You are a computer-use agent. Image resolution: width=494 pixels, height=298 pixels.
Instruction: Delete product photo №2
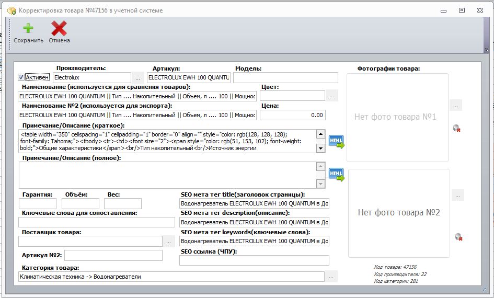point(459,237)
